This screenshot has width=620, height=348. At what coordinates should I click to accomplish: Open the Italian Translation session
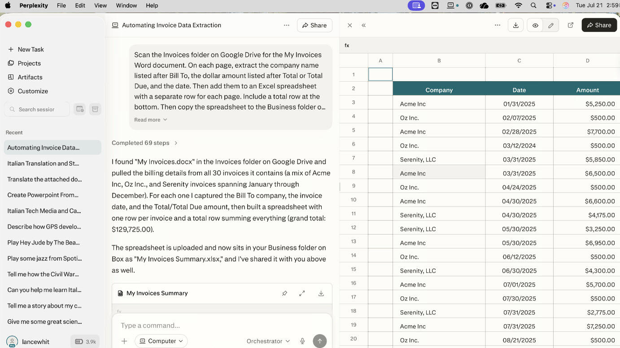[x=52, y=163]
